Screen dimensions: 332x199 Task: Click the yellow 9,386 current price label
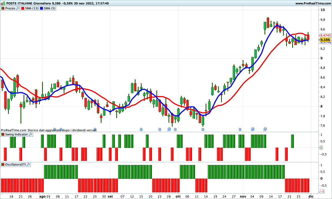coord(325,40)
